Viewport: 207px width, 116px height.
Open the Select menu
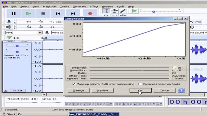25,6
